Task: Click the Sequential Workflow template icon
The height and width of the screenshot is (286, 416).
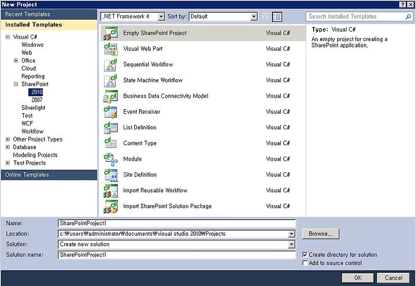Action: (110, 65)
